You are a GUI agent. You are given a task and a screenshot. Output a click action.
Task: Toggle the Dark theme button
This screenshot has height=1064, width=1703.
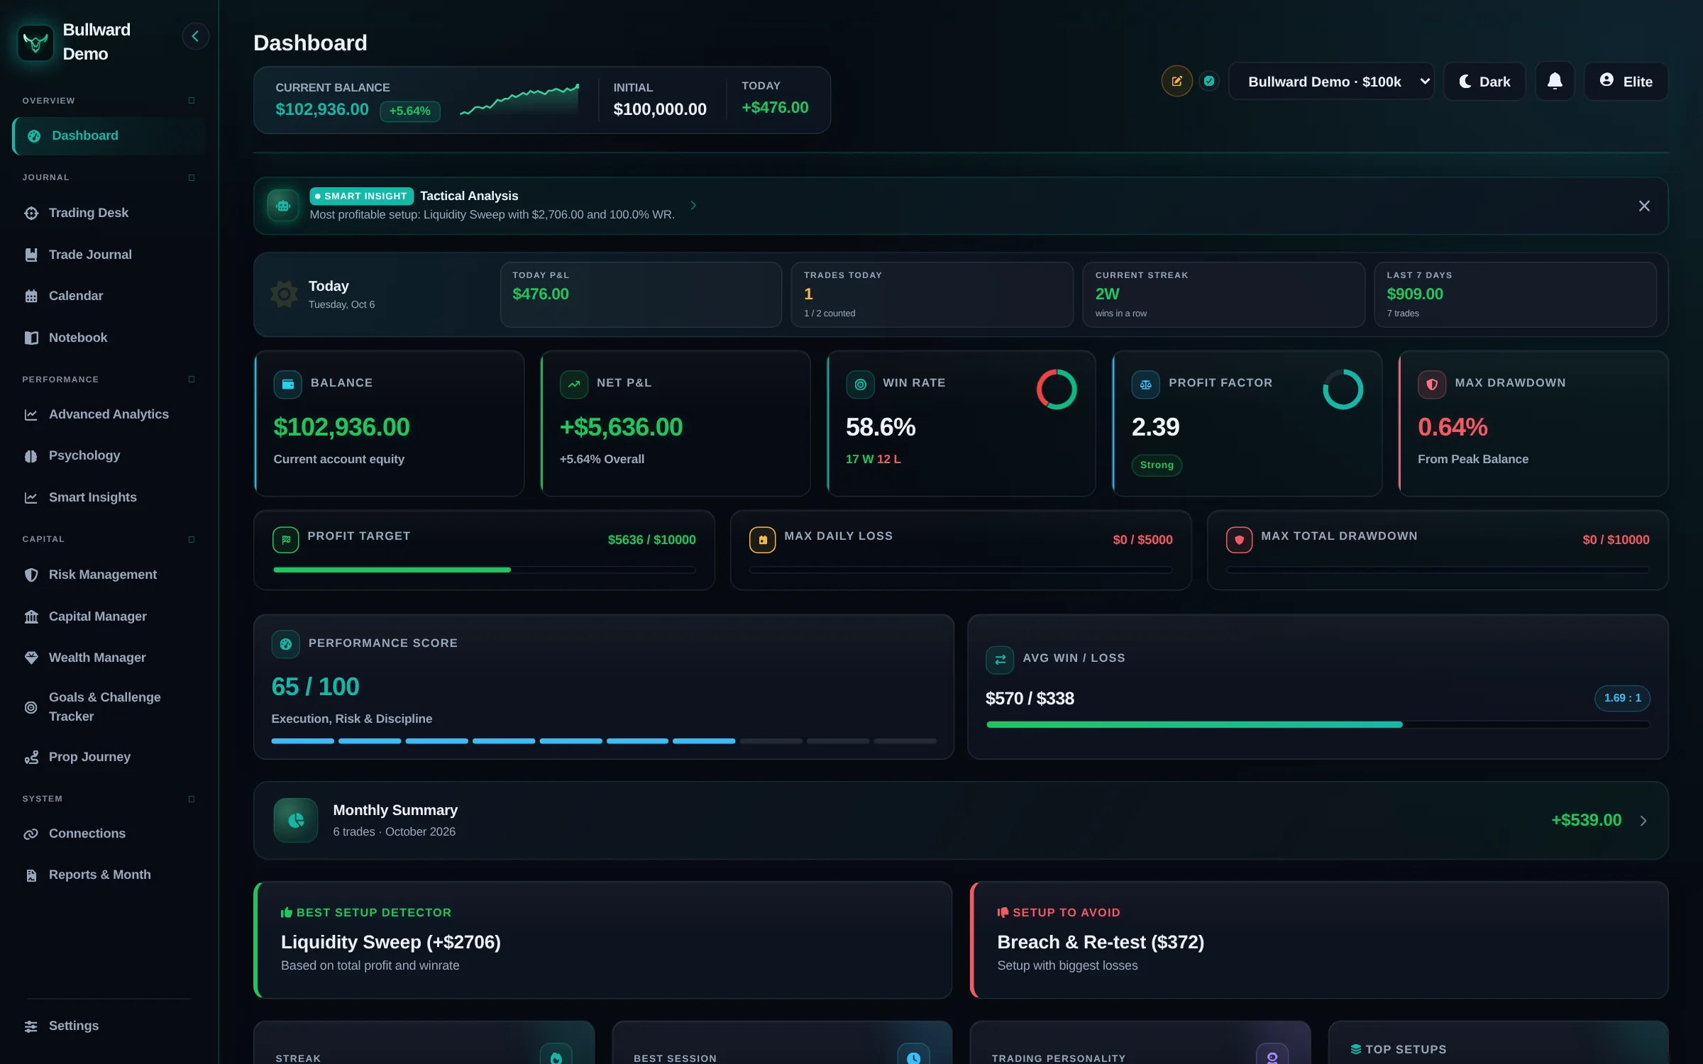pos(1484,82)
